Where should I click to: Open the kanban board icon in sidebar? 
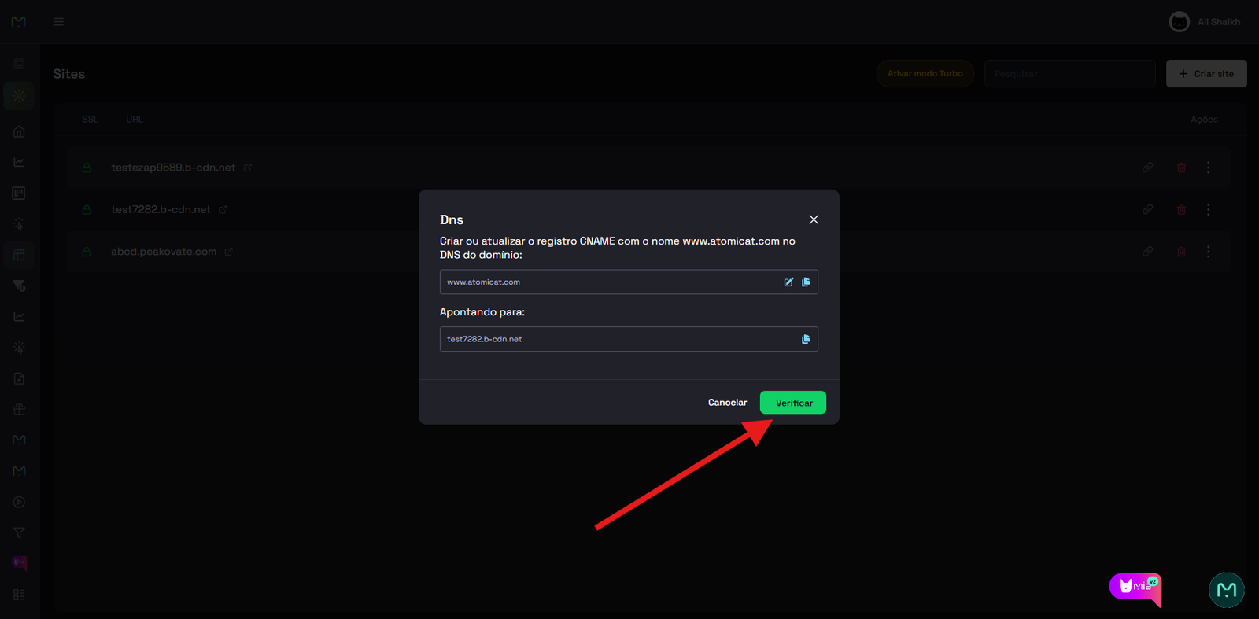point(19,193)
